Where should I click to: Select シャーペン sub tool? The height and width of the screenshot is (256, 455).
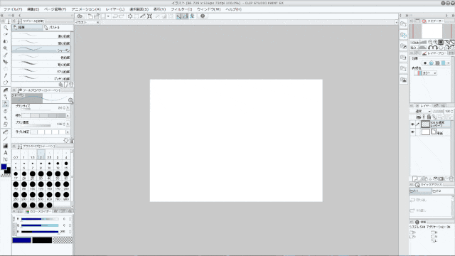41,50
